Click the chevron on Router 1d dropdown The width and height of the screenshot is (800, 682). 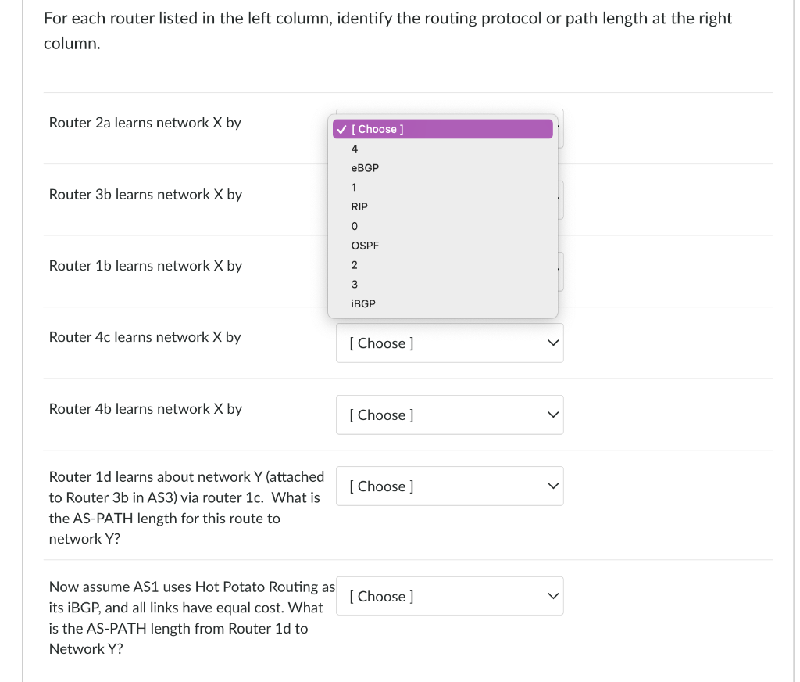[553, 486]
